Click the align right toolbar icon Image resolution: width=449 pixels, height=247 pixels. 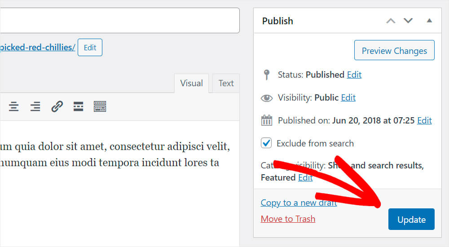click(x=35, y=106)
